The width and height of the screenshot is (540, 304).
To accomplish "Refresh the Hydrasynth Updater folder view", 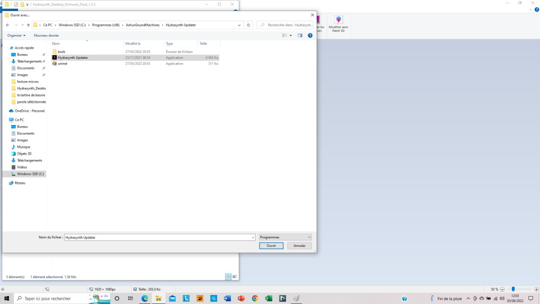I will [x=248, y=25].
